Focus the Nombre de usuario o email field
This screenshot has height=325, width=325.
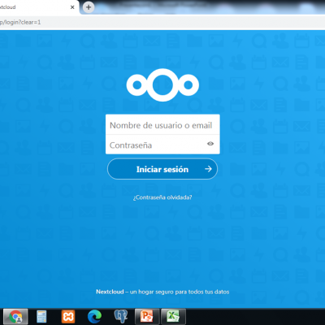click(162, 124)
